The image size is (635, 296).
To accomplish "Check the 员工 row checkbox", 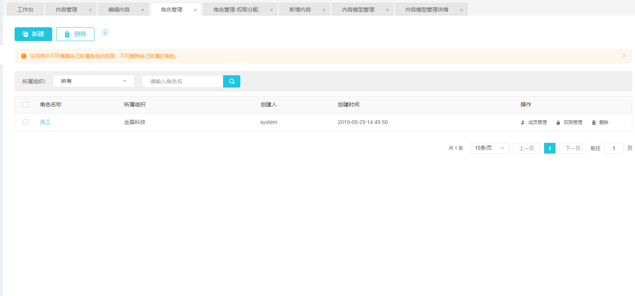I will pyautogui.click(x=25, y=122).
